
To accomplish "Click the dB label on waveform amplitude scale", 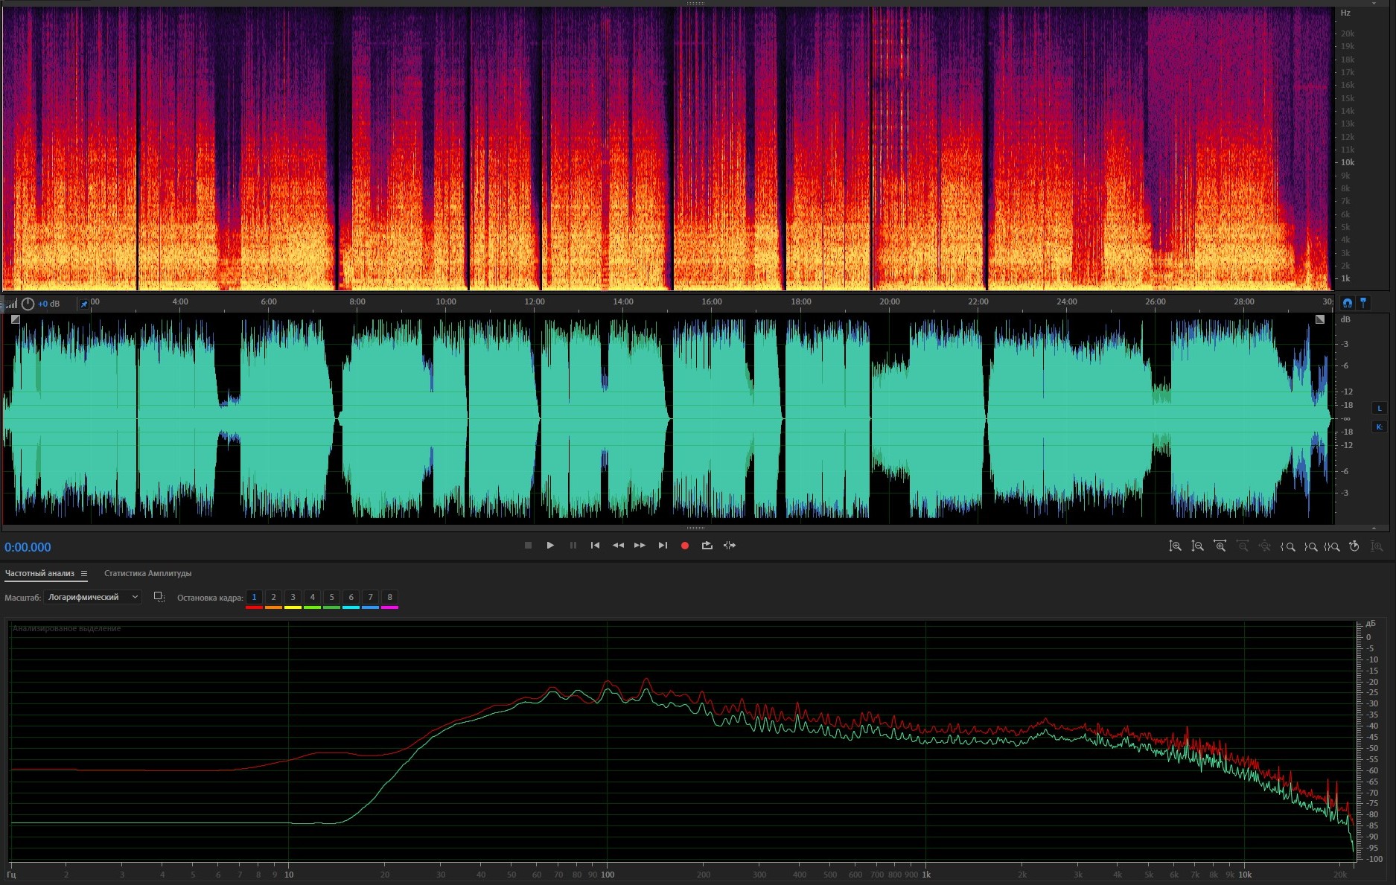I will pos(1345,319).
